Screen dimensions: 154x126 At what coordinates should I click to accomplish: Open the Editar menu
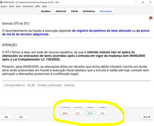[x=12, y=6]
